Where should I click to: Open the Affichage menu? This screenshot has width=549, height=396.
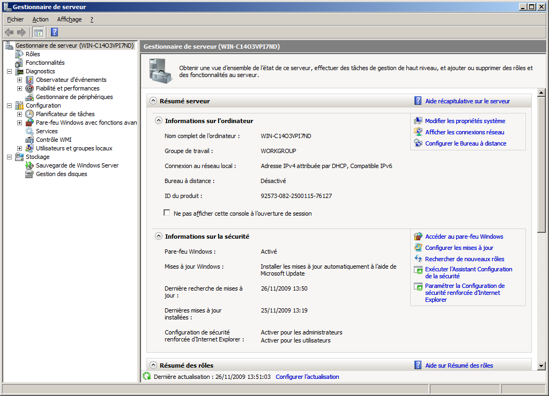(69, 19)
